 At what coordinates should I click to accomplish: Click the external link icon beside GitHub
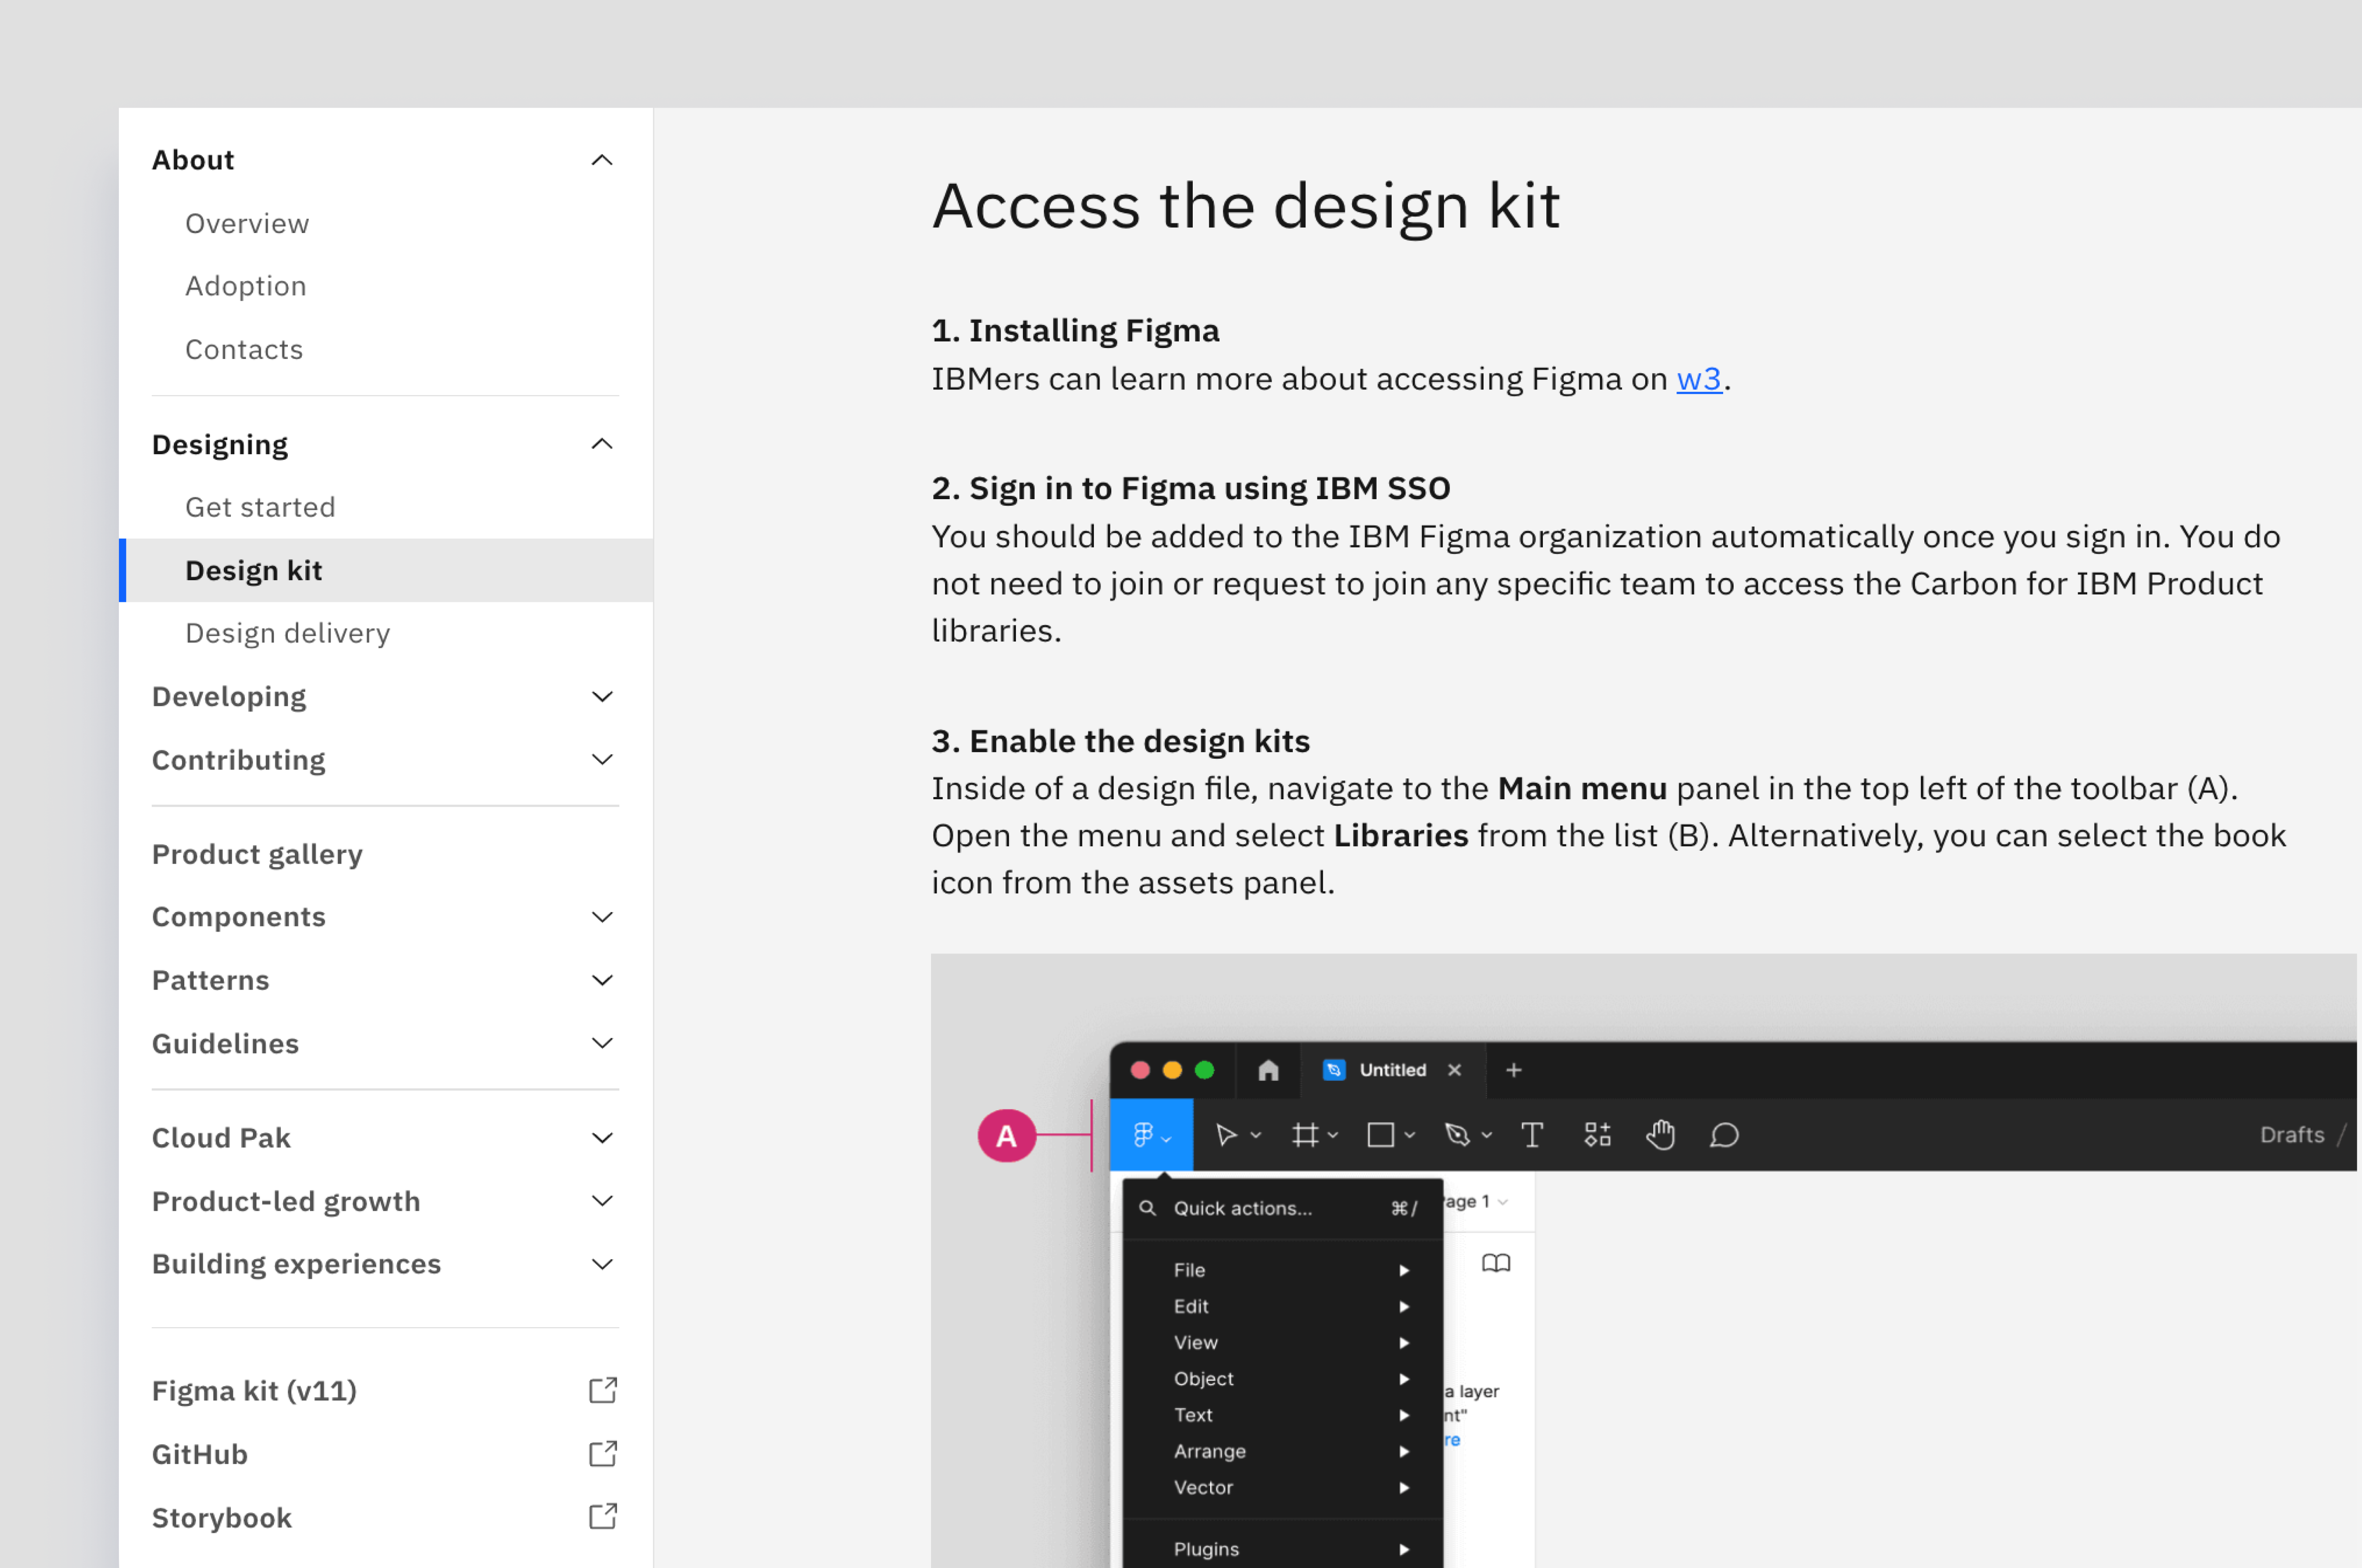click(x=603, y=1453)
